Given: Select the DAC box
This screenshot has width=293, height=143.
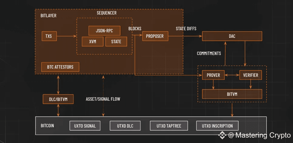Looking at the screenshot, I should [x=232, y=36].
